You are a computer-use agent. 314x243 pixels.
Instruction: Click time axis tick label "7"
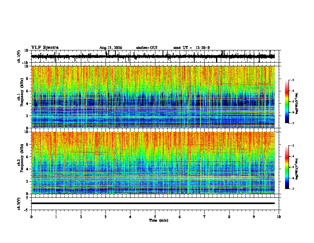click(x=205, y=217)
